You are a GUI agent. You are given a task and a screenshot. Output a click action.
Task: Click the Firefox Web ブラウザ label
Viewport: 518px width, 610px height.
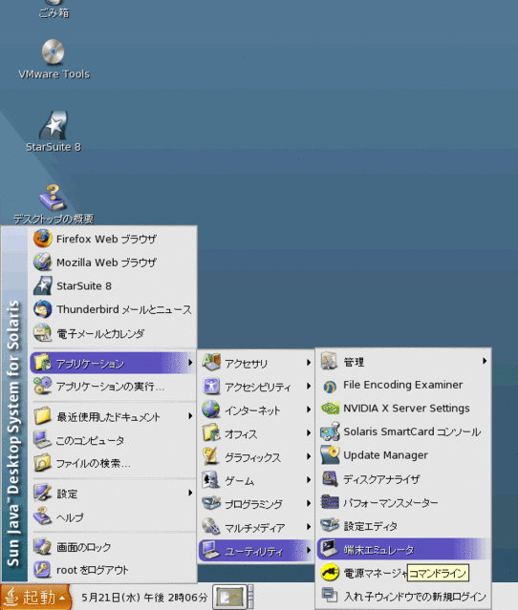pyautogui.click(x=106, y=239)
